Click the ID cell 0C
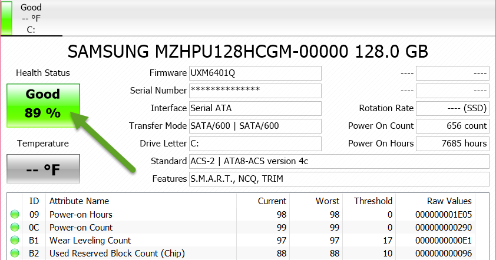Screen dimensions: 496x260 [34, 228]
